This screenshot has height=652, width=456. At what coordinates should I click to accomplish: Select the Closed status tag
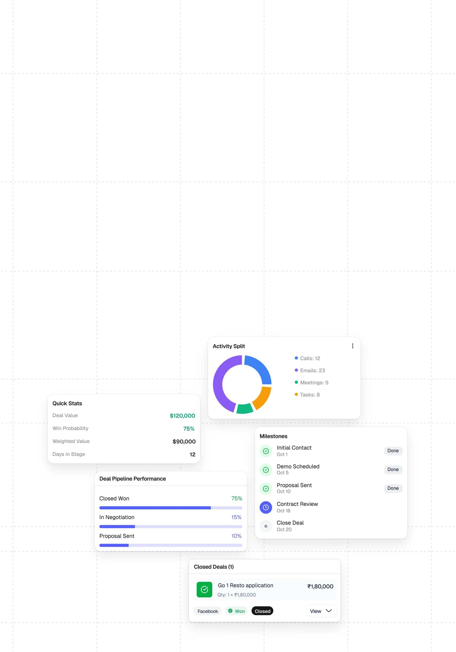point(262,611)
